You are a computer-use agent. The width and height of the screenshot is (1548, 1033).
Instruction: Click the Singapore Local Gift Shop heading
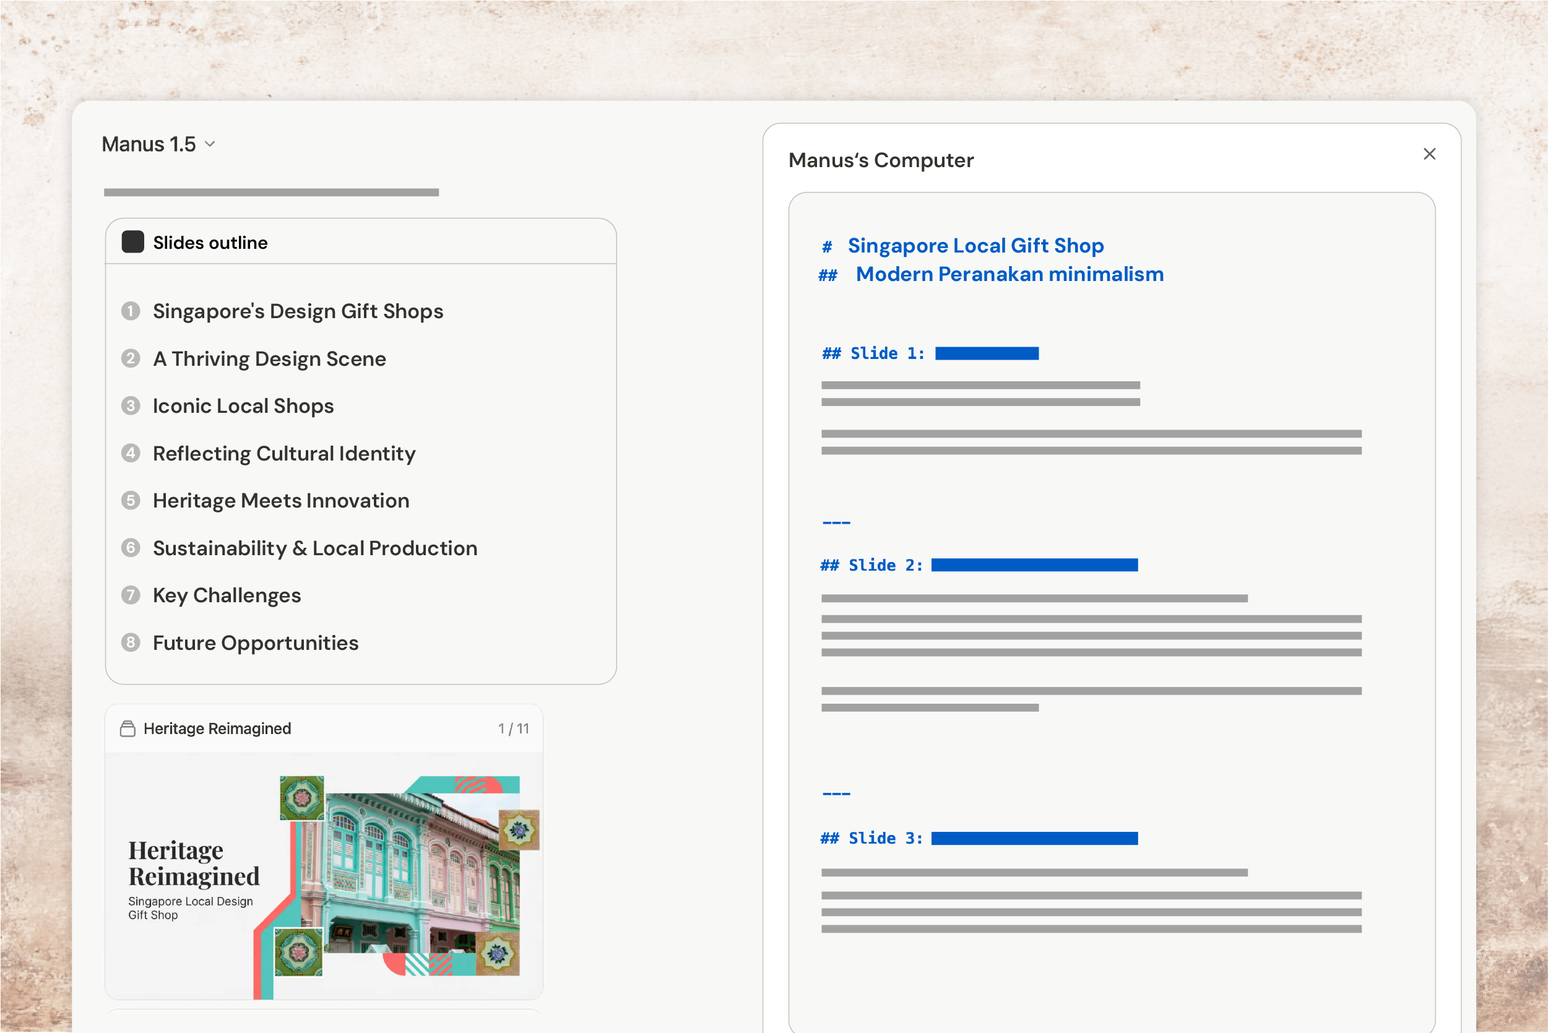(975, 246)
